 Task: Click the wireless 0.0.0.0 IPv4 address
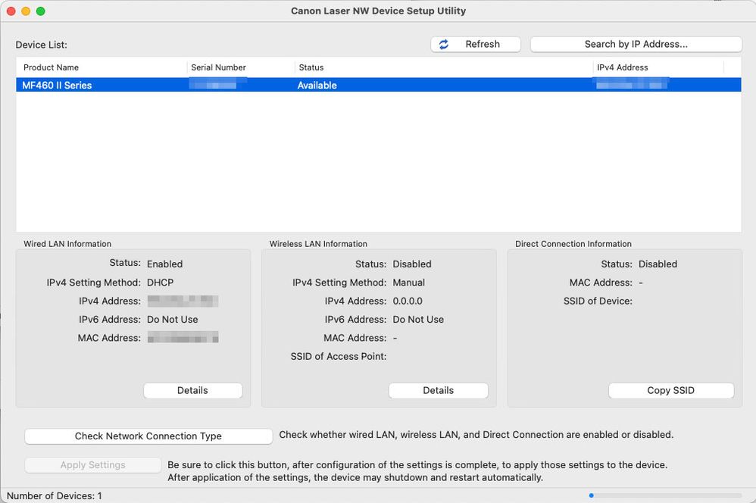pyautogui.click(x=408, y=301)
